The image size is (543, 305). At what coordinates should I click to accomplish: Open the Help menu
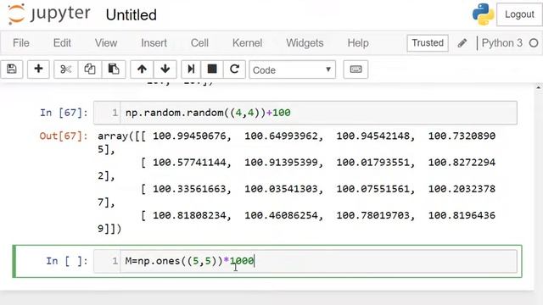(358, 43)
